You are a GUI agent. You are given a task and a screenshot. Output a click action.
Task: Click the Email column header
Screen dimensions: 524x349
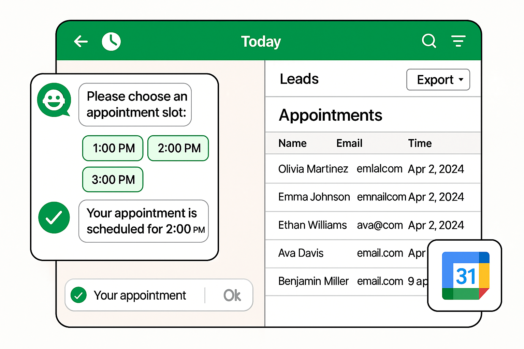tap(349, 143)
